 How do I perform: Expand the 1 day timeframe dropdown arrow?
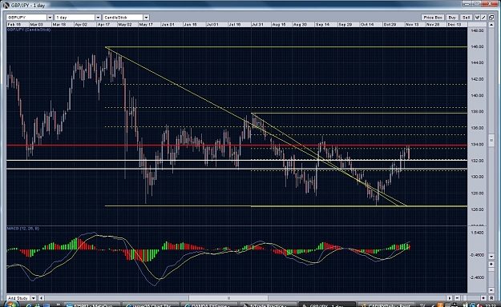click(98, 18)
